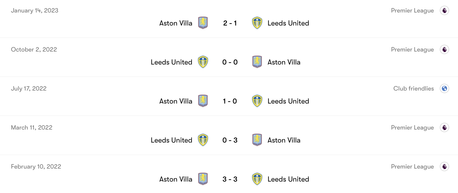Click the Premier League label on the top row
The height and width of the screenshot is (193, 458).
pos(412,10)
